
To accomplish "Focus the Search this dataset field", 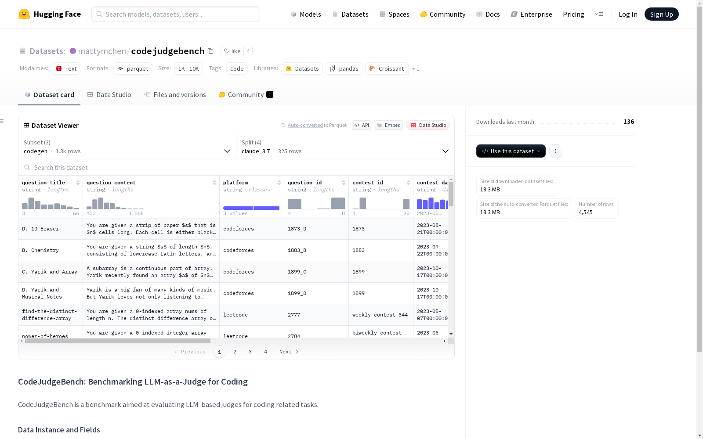I will 236,167.
